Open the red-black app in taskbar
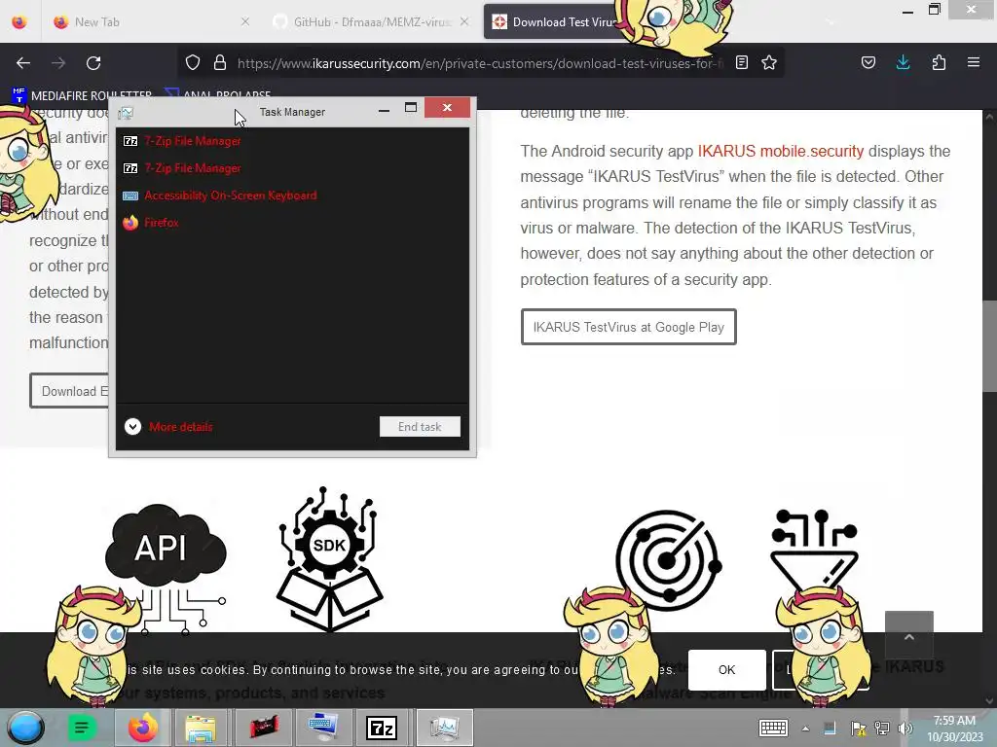997x747 pixels. (x=263, y=728)
